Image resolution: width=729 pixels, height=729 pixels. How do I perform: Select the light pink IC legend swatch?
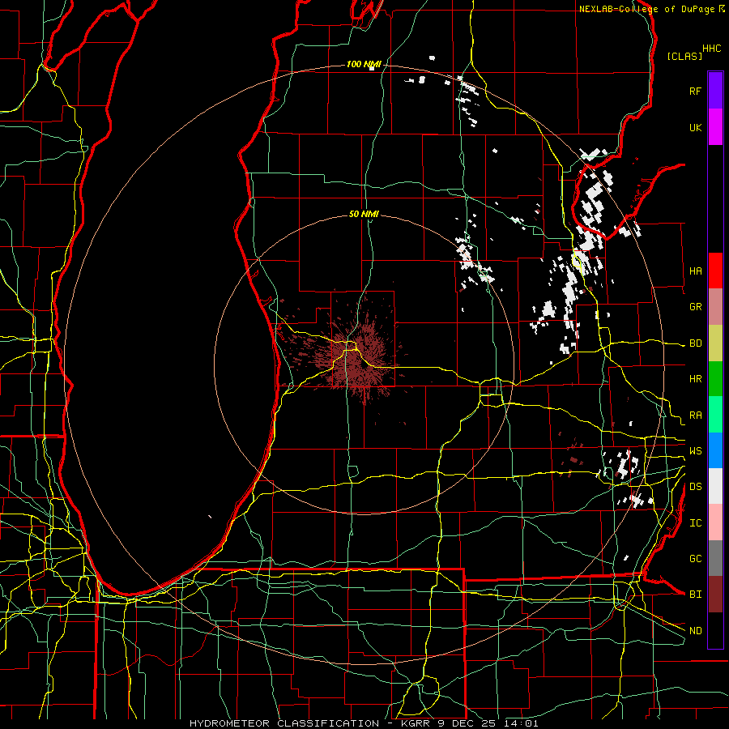pos(715,522)
